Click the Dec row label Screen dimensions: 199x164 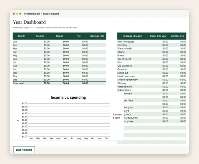pyautogui.click(x=15, y=80)
